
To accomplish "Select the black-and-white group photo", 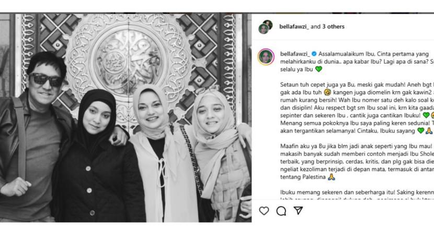I will click(125, 118).
